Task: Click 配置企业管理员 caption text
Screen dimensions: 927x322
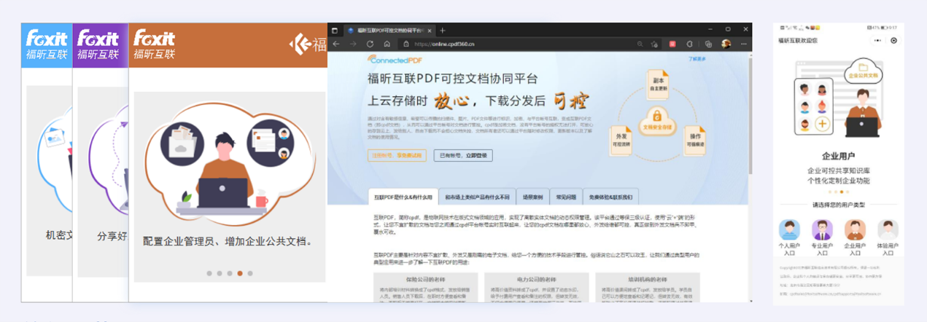Action: coord(227,241)
